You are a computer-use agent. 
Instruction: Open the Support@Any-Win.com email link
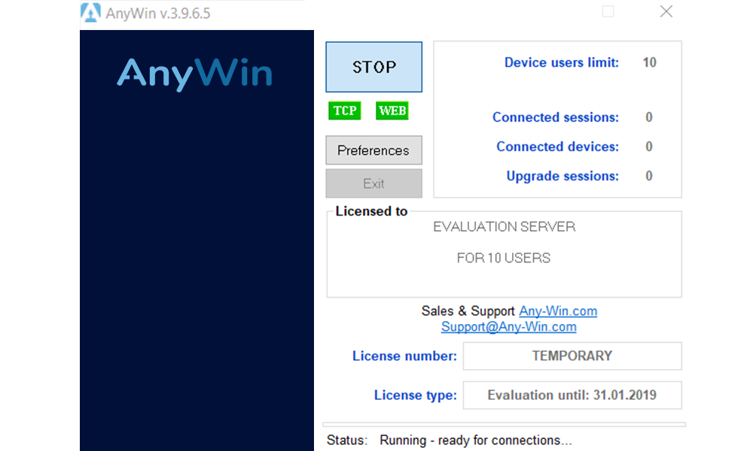(508, 327)
